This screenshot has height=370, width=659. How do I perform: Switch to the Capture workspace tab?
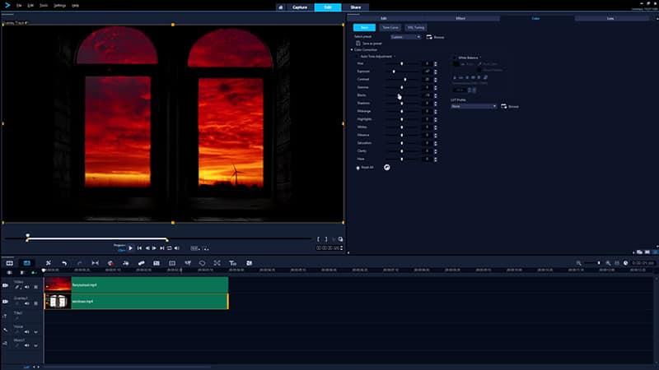300,7
